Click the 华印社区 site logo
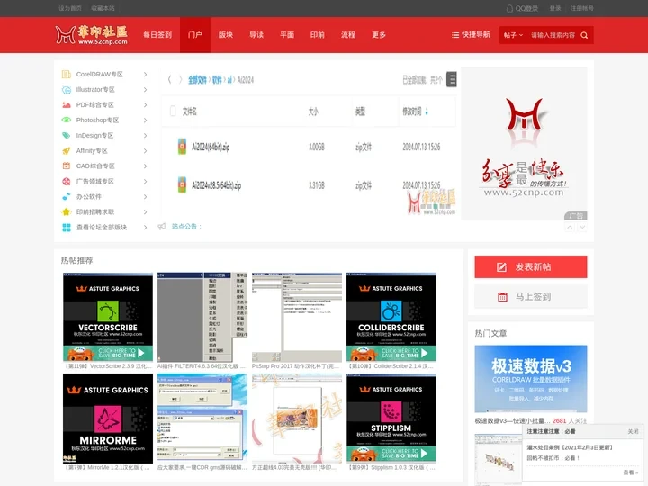Image resolution: width=648 pixels, height=486 pixels. click(x=92, y=35)
